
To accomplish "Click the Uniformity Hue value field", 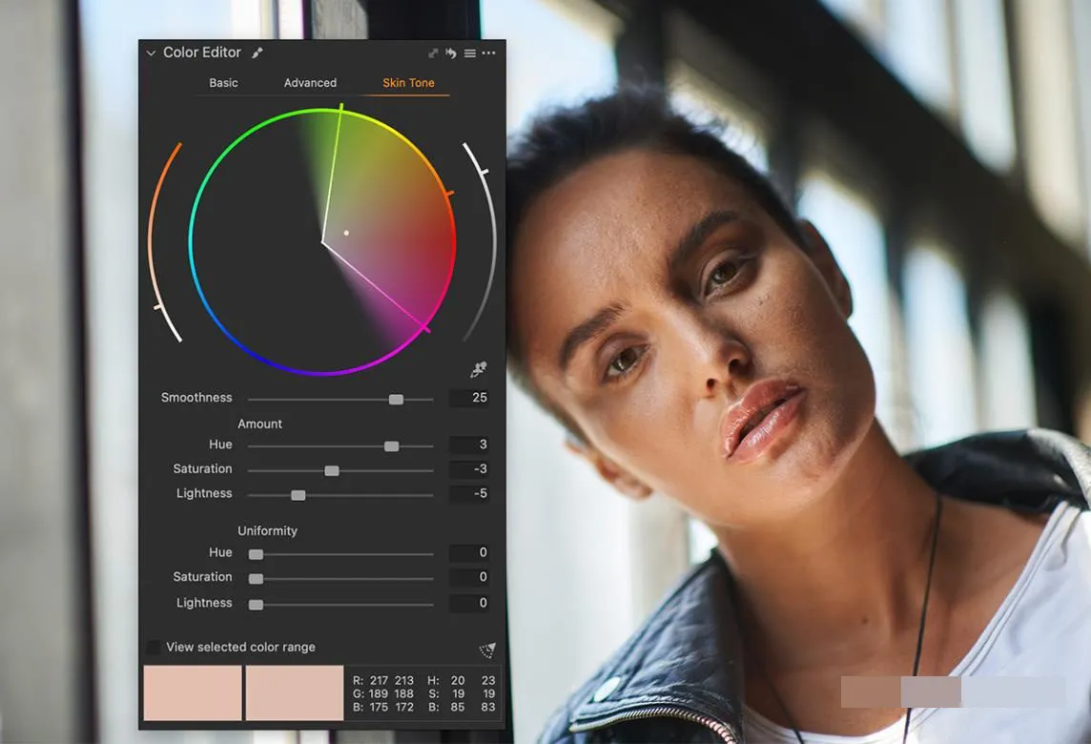I will click(x=469, y=552).
